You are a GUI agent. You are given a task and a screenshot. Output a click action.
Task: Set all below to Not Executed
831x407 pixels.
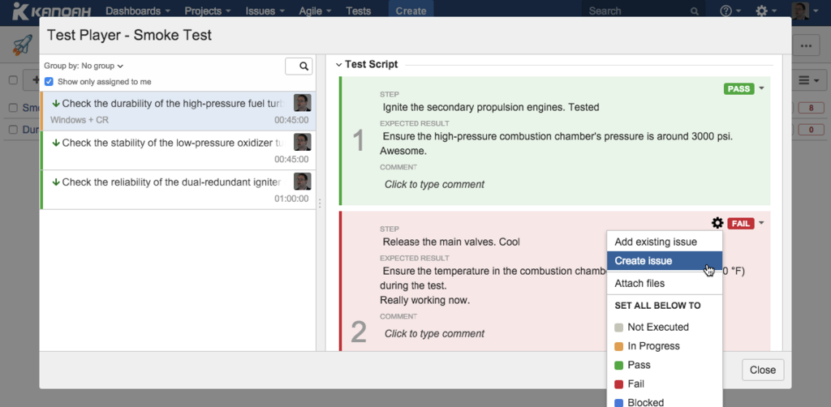664,327
